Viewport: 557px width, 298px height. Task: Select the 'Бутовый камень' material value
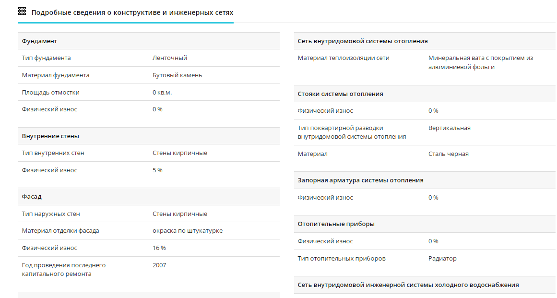coord(178,75)
